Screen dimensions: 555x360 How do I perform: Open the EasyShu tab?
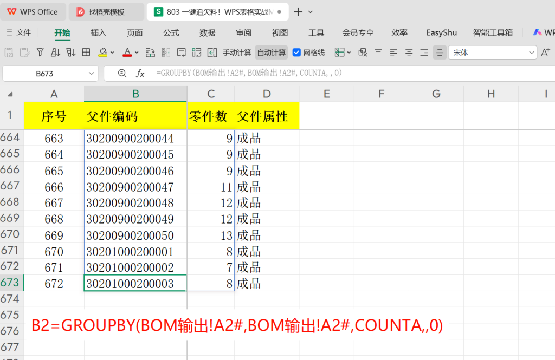pyautogui.click(x=441, y=33)
